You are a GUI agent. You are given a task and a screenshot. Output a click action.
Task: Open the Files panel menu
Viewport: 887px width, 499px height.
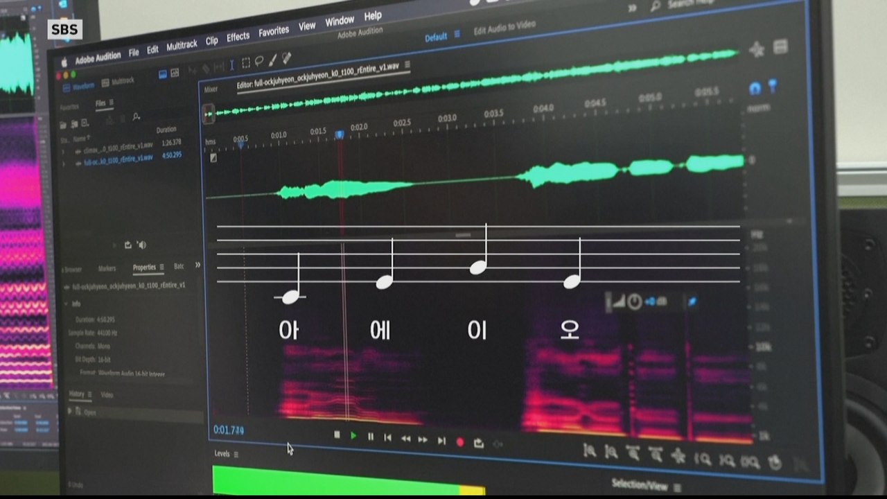pos(111,103)
